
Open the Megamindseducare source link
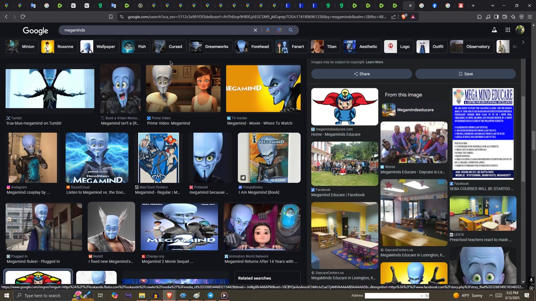coord(415,110)
